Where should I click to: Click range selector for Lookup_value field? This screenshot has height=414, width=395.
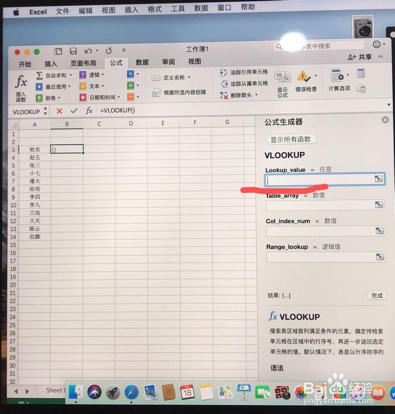[x=379, y=179]
